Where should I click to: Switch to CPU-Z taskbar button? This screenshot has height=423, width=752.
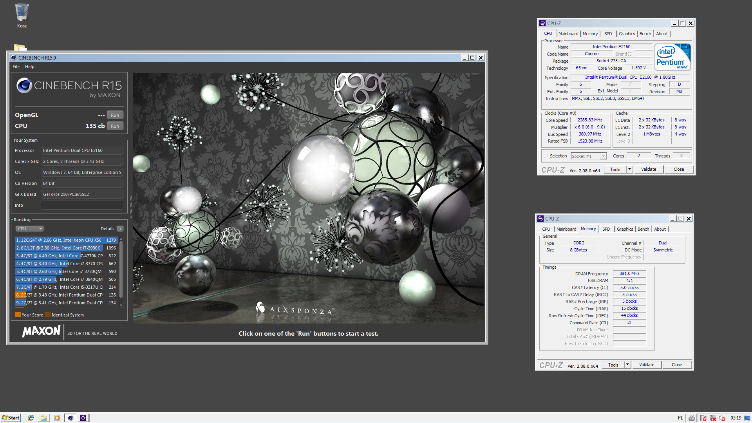tap(83, 418)
